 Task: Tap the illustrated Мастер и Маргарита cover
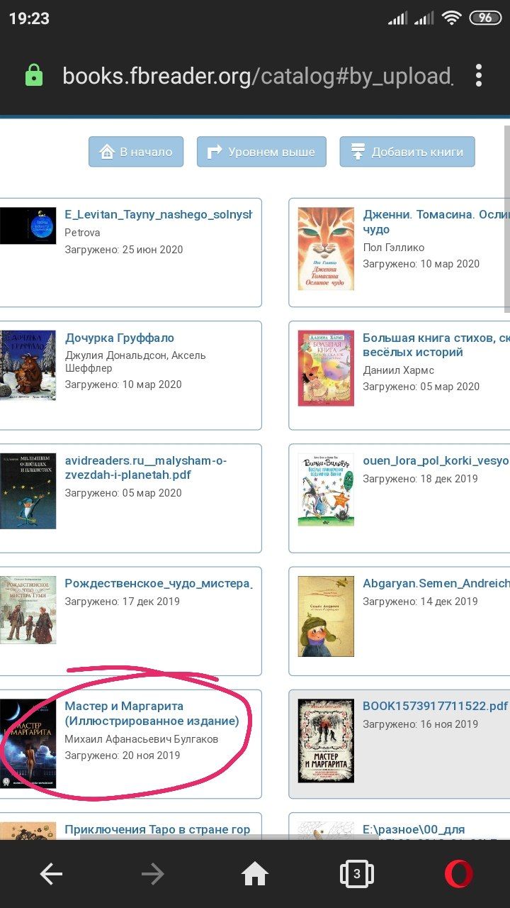tap(28, 743)
